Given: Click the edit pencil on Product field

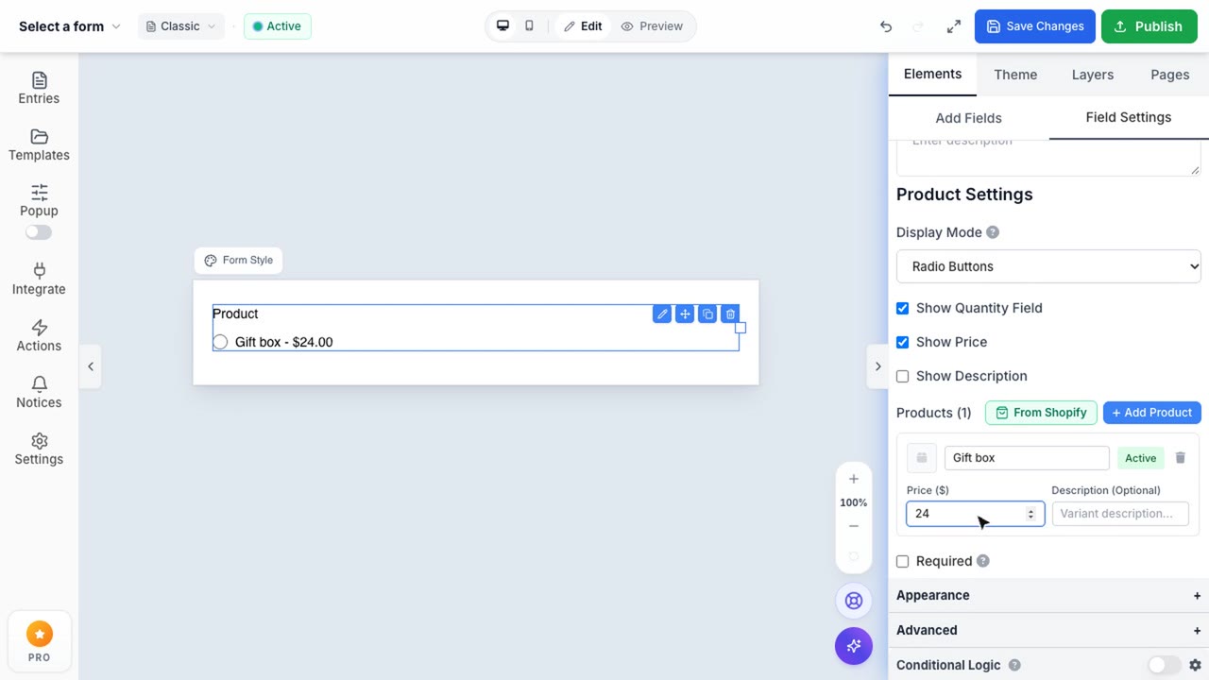Looking at the screenshot, I should pos(662,314).
